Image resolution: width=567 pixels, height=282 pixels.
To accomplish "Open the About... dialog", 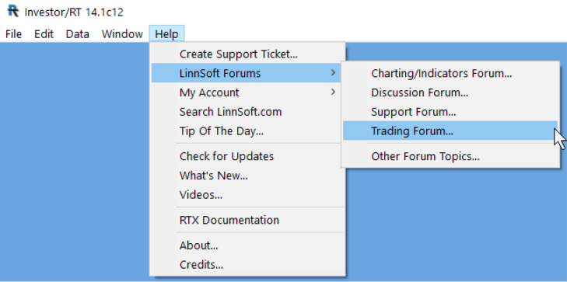I will 247,245.
